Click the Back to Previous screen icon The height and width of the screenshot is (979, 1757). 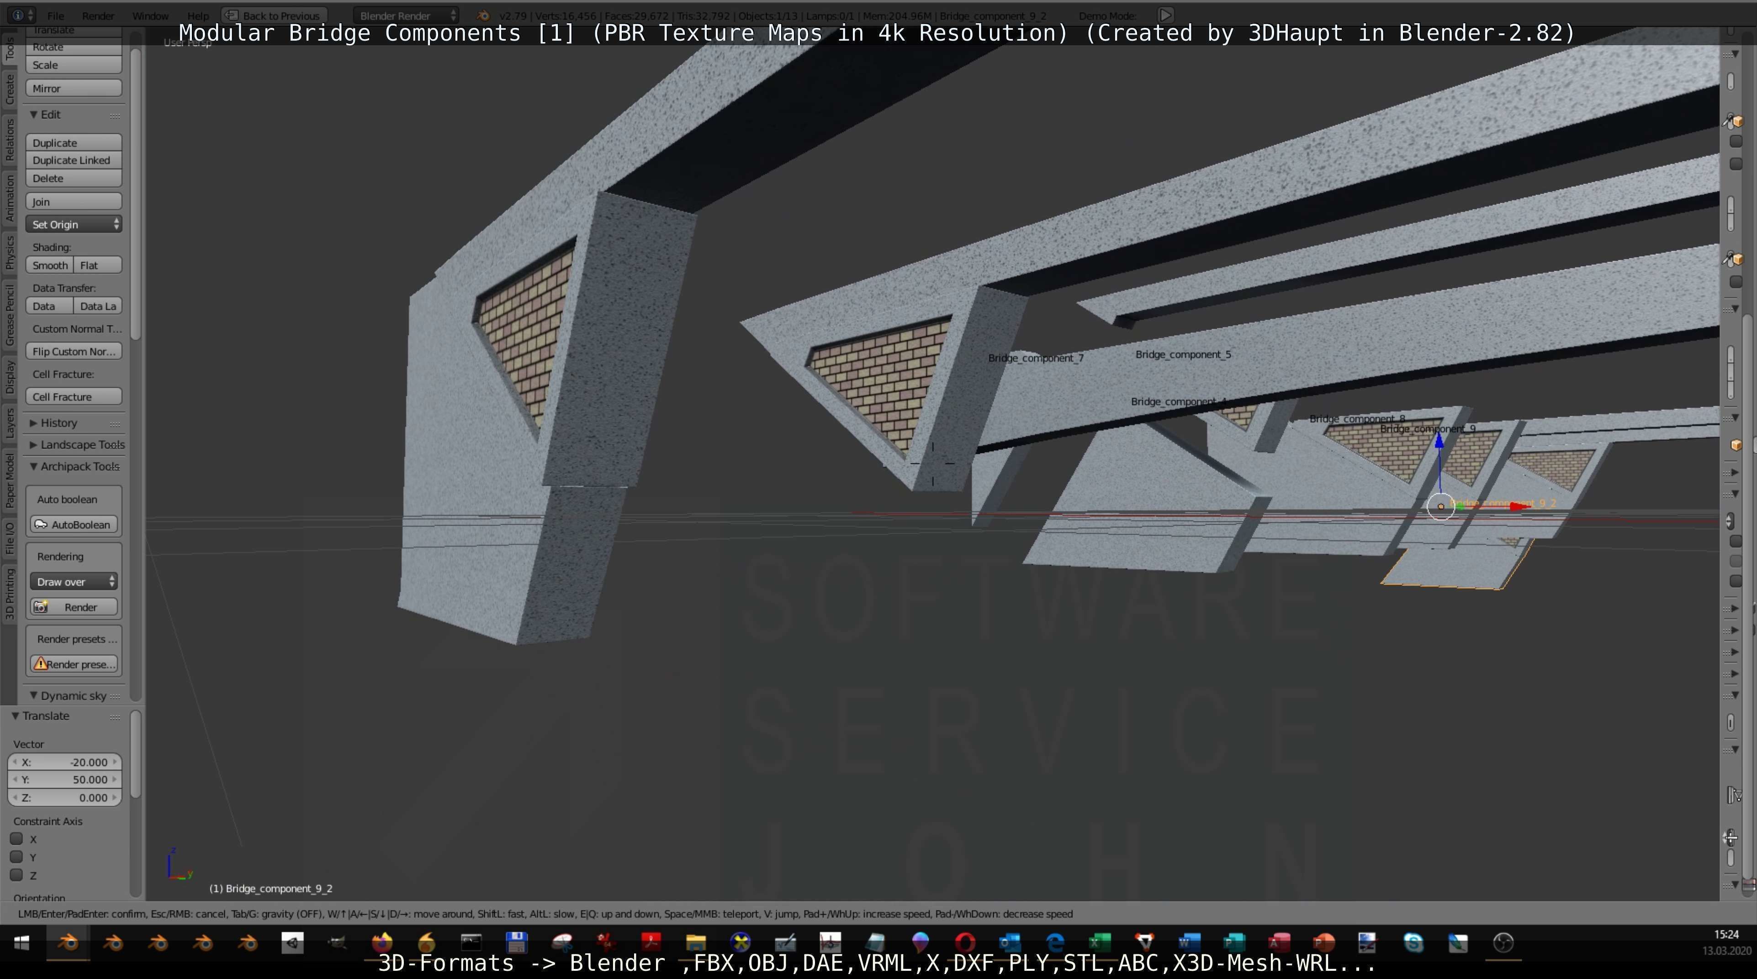pos(232,15)
